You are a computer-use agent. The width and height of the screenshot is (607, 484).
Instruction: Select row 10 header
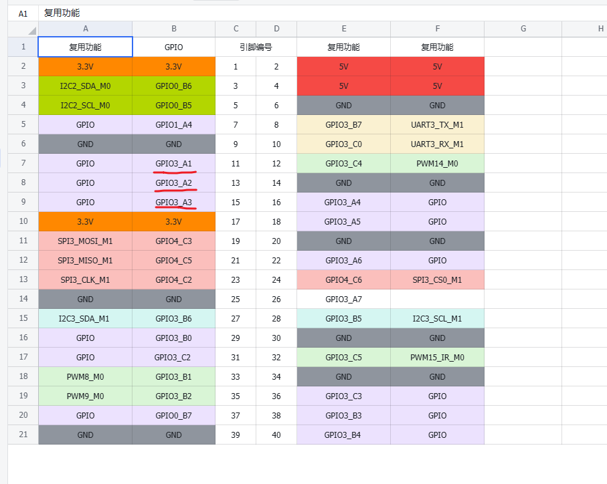(x=23, y=221)
